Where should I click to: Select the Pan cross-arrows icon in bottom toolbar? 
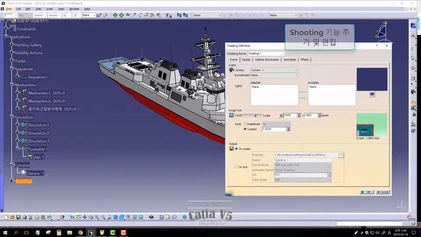(85, 217)
